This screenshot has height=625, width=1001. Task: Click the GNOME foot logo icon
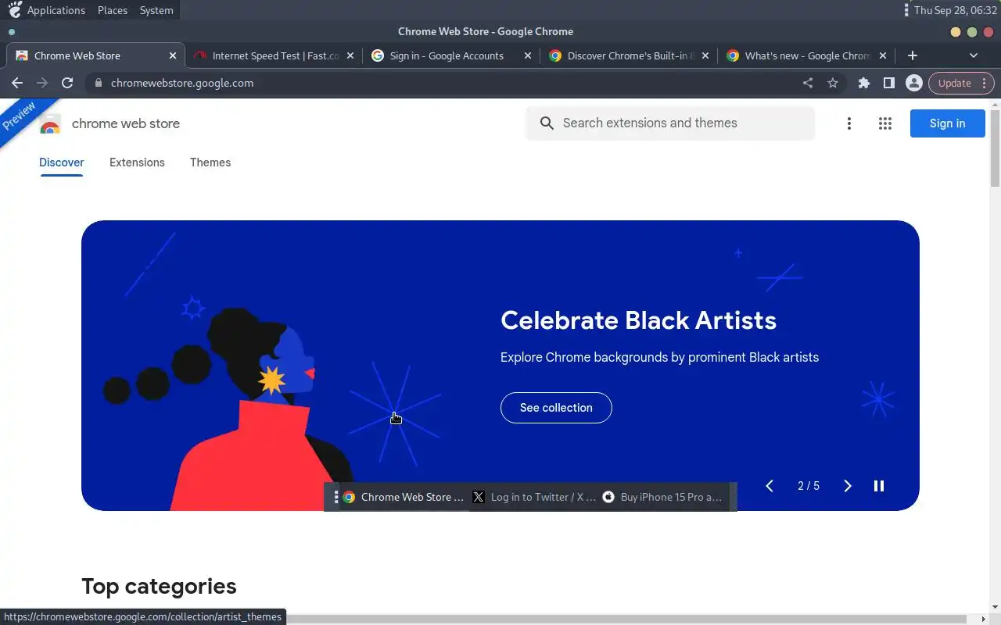click(15, 9)
